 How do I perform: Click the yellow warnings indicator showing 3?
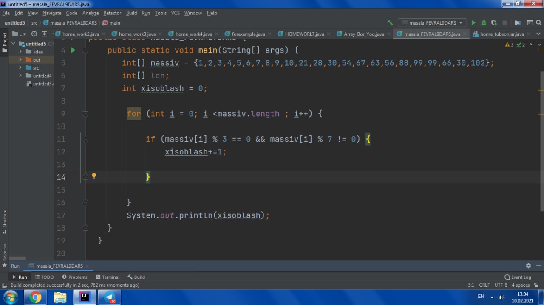(x=509, y=45)
